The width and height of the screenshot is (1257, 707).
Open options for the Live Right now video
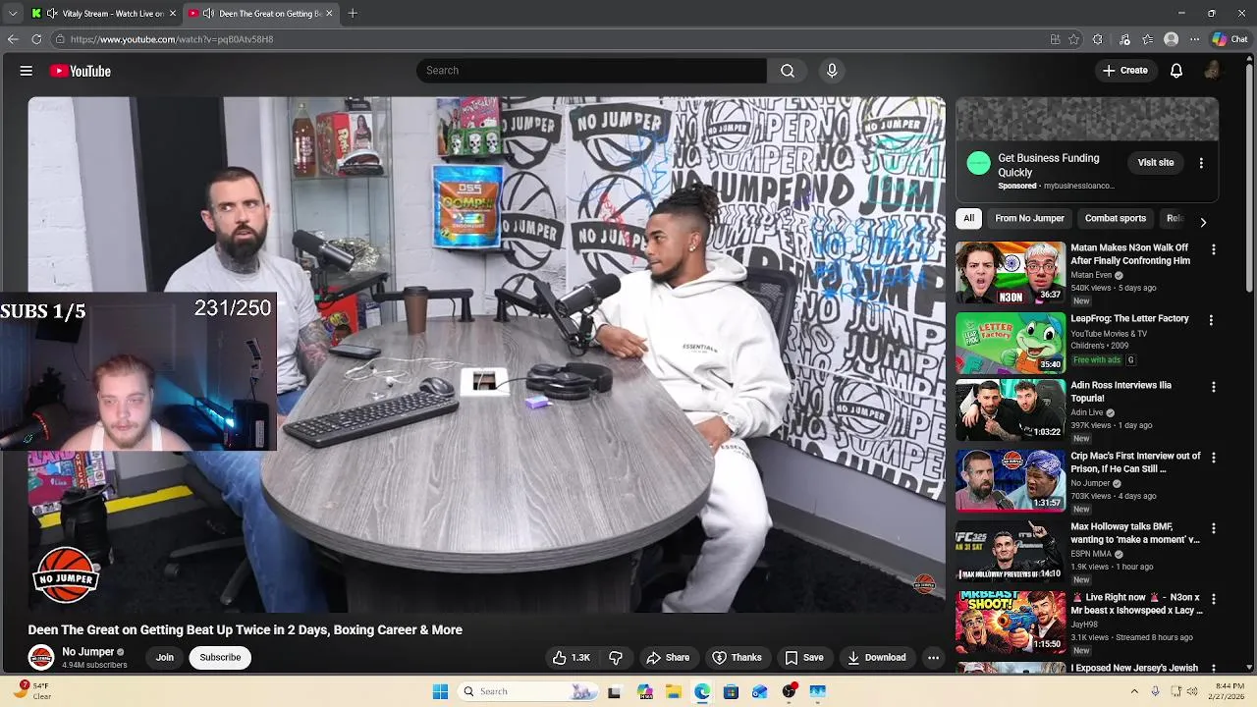(1213, 599)
